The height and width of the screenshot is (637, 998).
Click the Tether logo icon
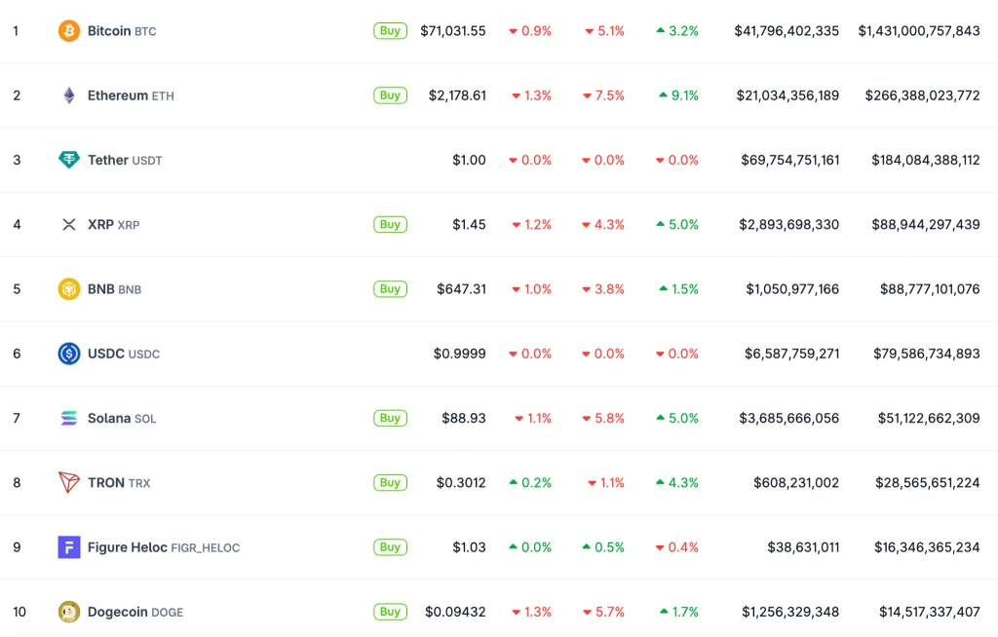click(68, 160)
